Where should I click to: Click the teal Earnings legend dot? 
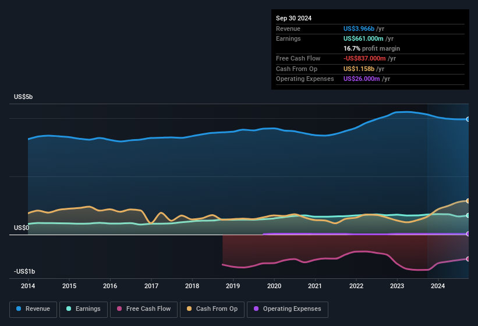click(69, 309)
